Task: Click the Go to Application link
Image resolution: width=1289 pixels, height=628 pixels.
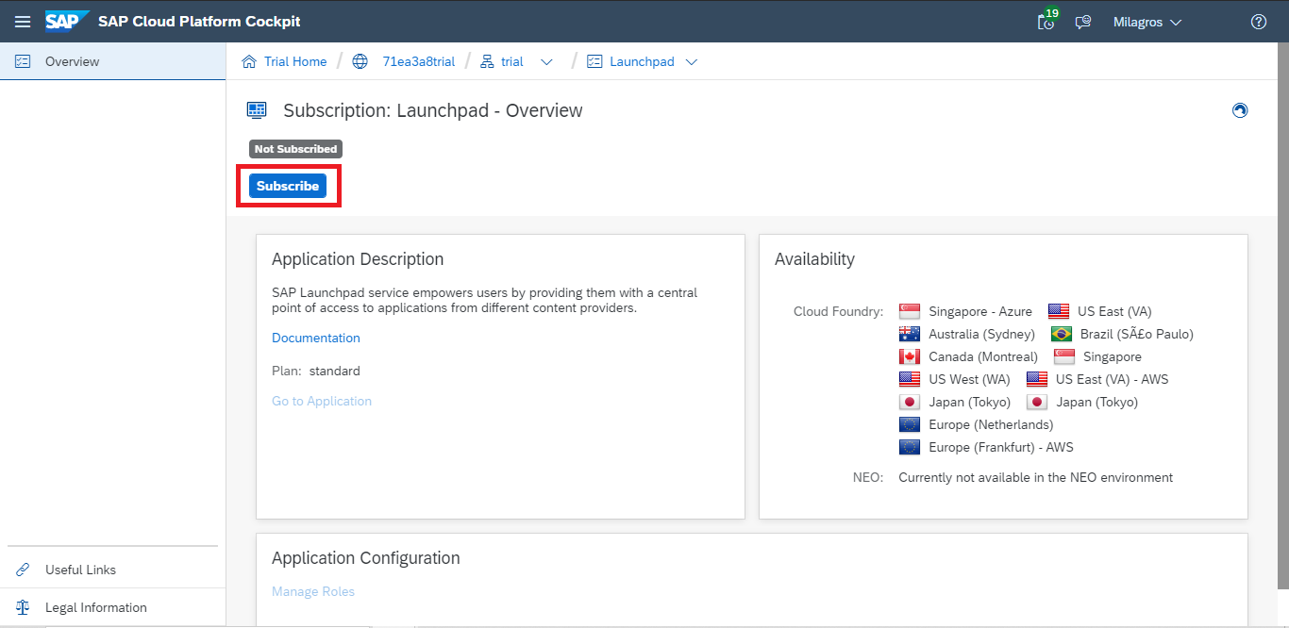Action: [x=321, y=401]
